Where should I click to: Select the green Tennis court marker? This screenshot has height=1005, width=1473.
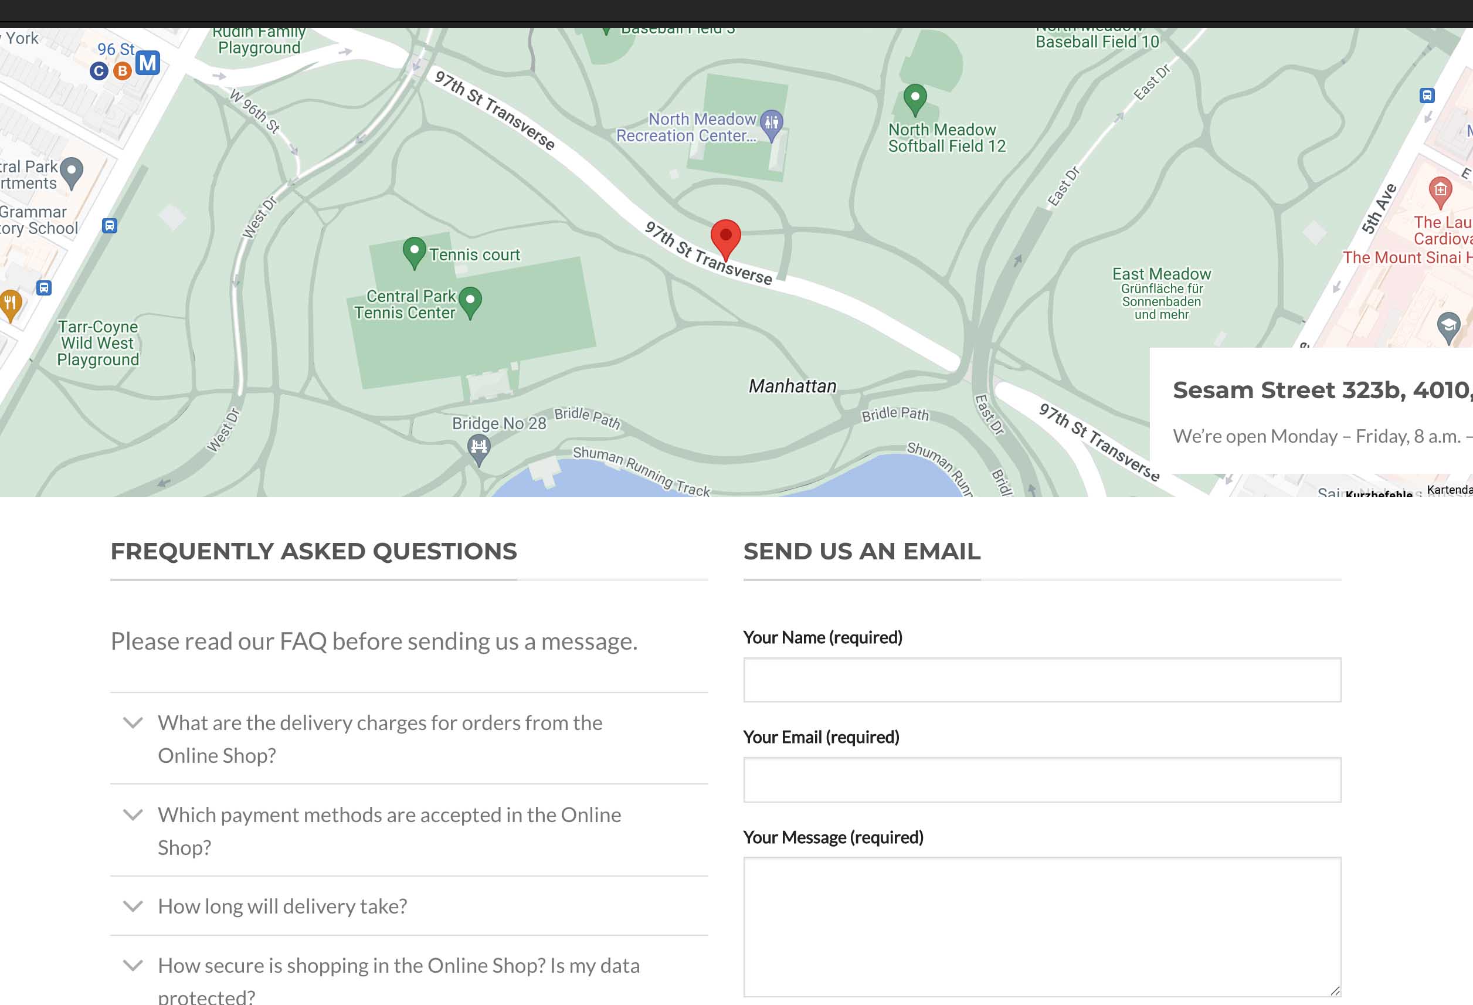414,253
